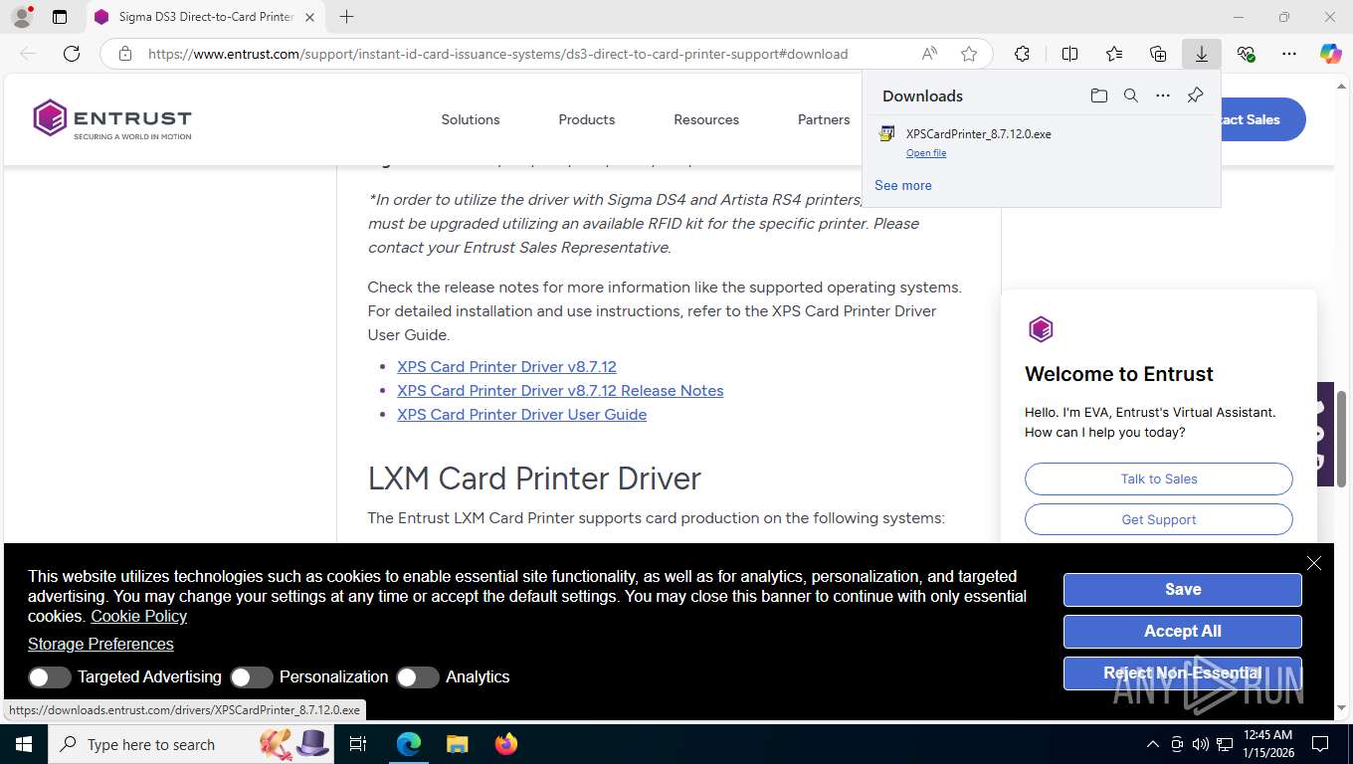
Task: Refresh the current page
Action: tap(72, 54)
